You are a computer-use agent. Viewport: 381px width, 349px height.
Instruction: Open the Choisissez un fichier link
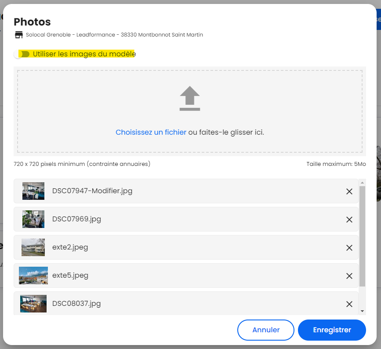[x=151, y=132]
